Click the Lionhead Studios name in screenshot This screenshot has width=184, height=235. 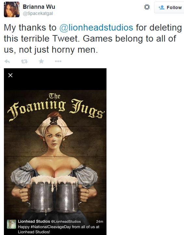point(34,221)
